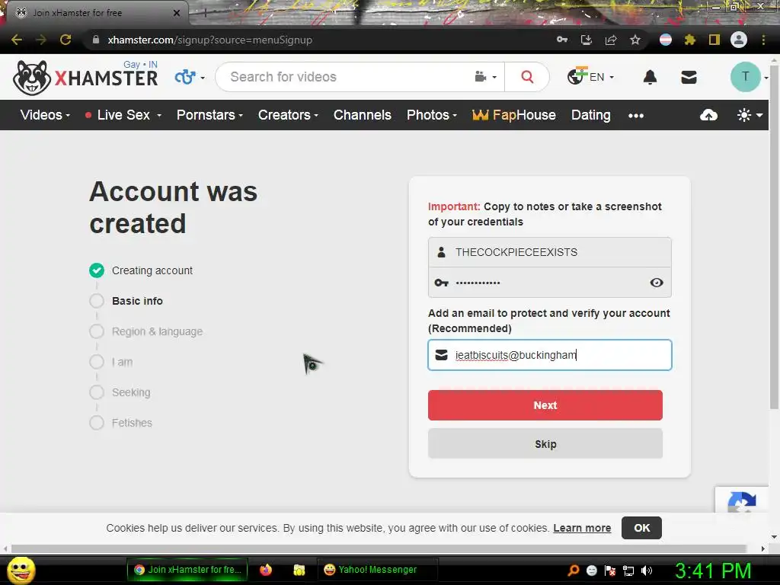Expand the Creators menu
Image resolution: width=780 pixels, height=585 pixels.
(x=287, y=115)
